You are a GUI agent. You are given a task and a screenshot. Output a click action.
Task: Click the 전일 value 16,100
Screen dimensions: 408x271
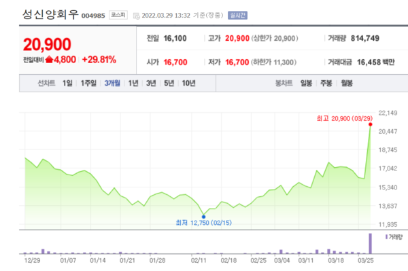tap(175, 39)
